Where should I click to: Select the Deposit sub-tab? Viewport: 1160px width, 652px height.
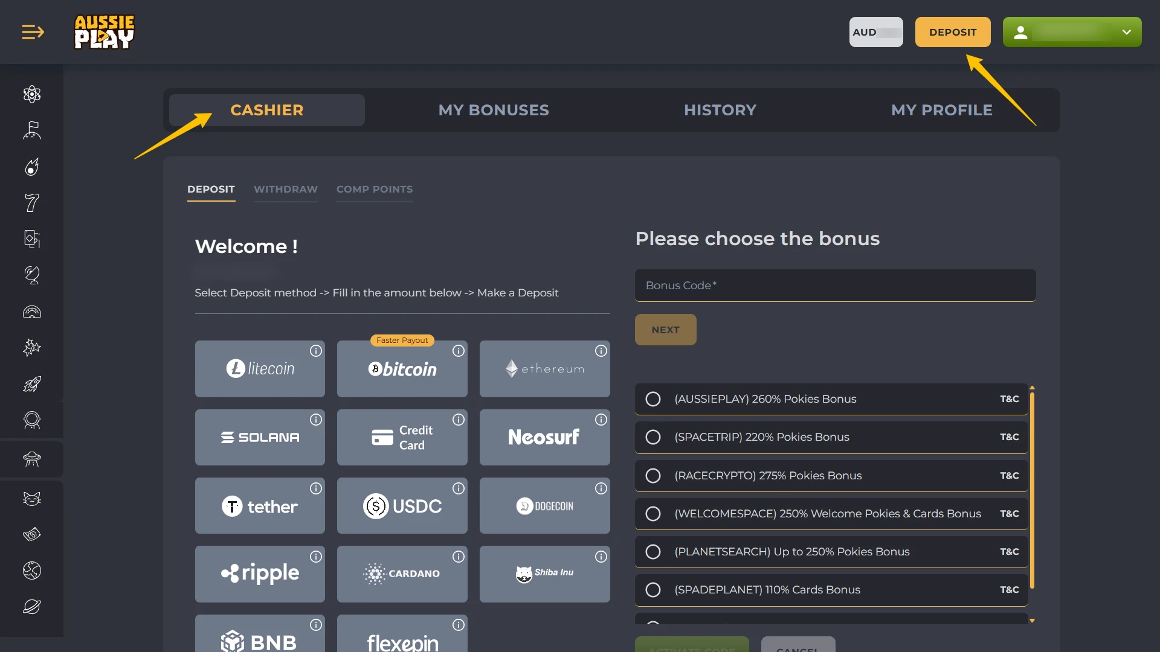pos(211,190)
